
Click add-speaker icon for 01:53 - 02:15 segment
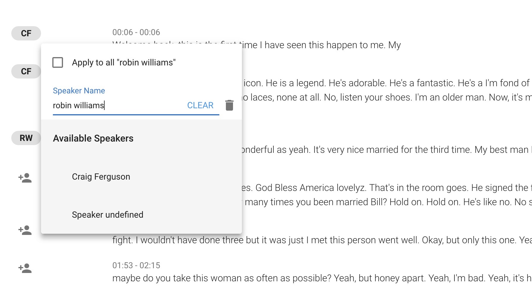(x=25, y=268)
